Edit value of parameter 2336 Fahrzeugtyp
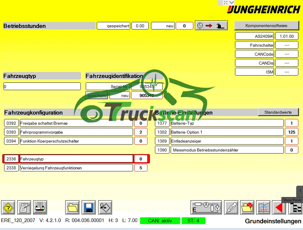The height and width of the screenshot is (230, 303). [141, 159]
